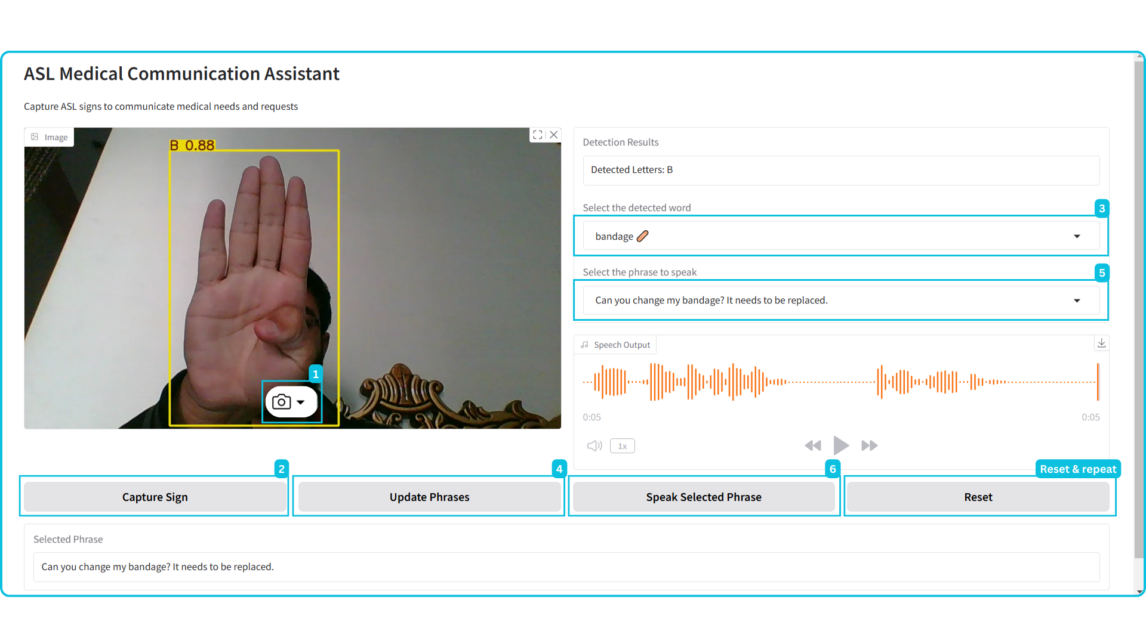Rewind the speech audio

[x=812, y=445]
